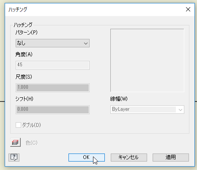
Task: Expand the パターン dropdown arrow
Action: [x=86, y=43]
